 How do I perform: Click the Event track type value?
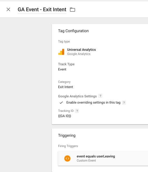62,69
